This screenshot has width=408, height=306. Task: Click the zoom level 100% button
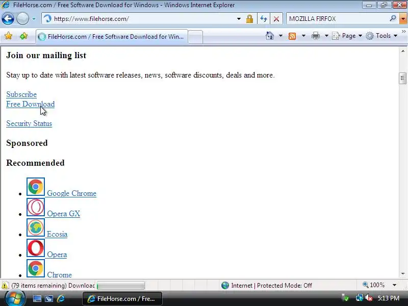tap(374, 285)
